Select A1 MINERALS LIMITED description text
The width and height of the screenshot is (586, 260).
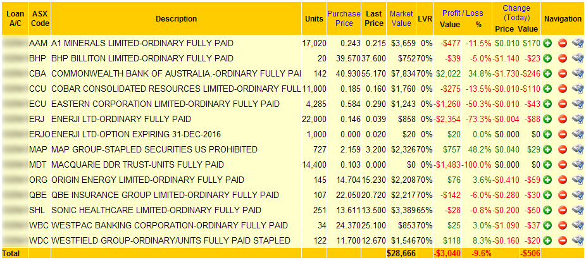(x=142, y=43)
